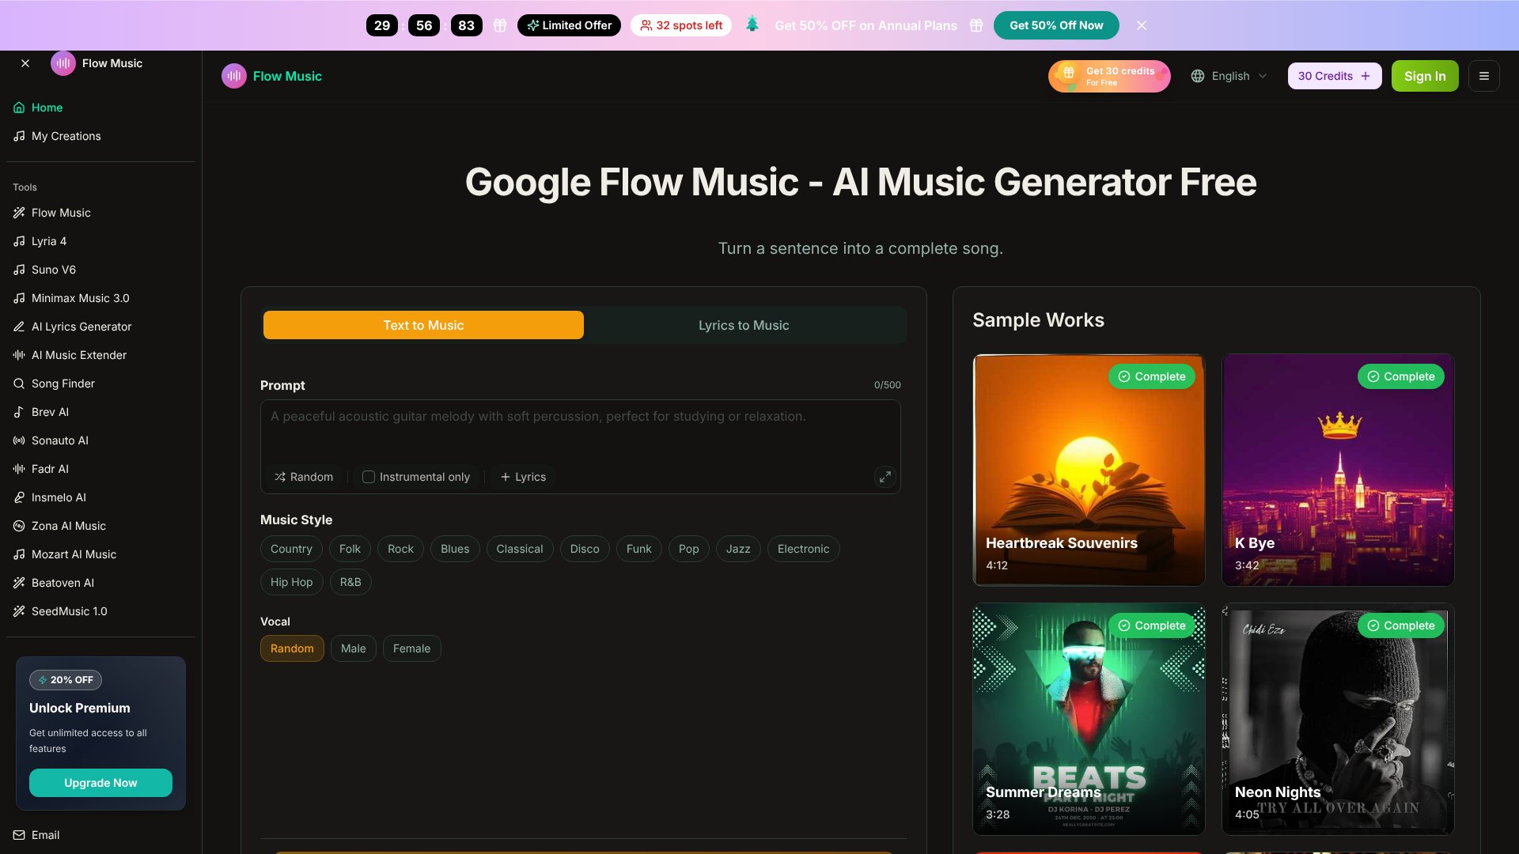
Task: Add lyrics with the + Lyrics button
Action: [x=523, y=477]
